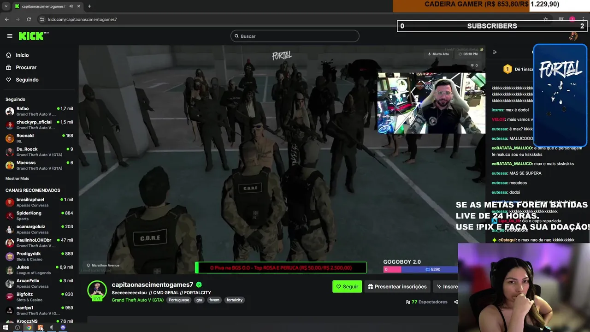Open the Chrome profile icon
The image size is (590, 332).
tap(572, 19)
